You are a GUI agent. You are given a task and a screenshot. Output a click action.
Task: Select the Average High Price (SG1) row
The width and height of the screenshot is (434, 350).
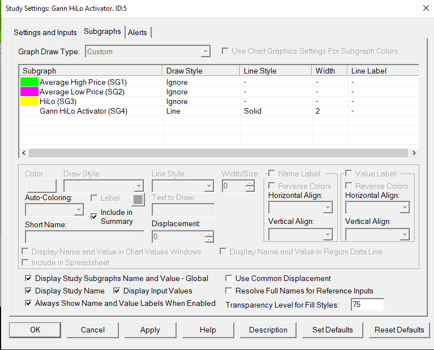point(218,82)
